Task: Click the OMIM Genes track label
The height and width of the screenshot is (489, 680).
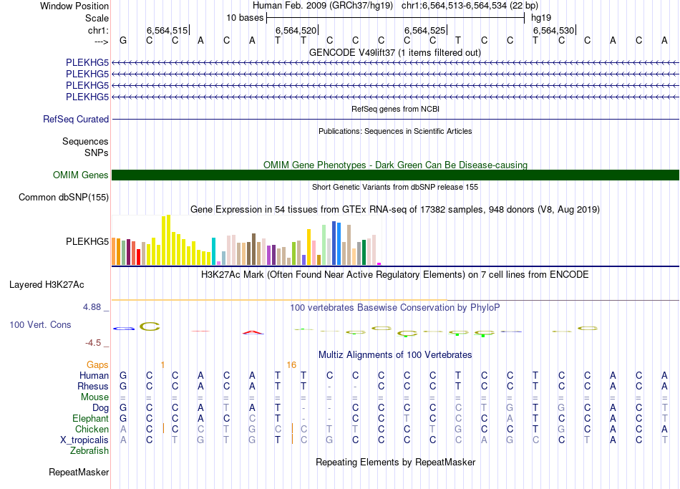Action: (x=81, y=175)
